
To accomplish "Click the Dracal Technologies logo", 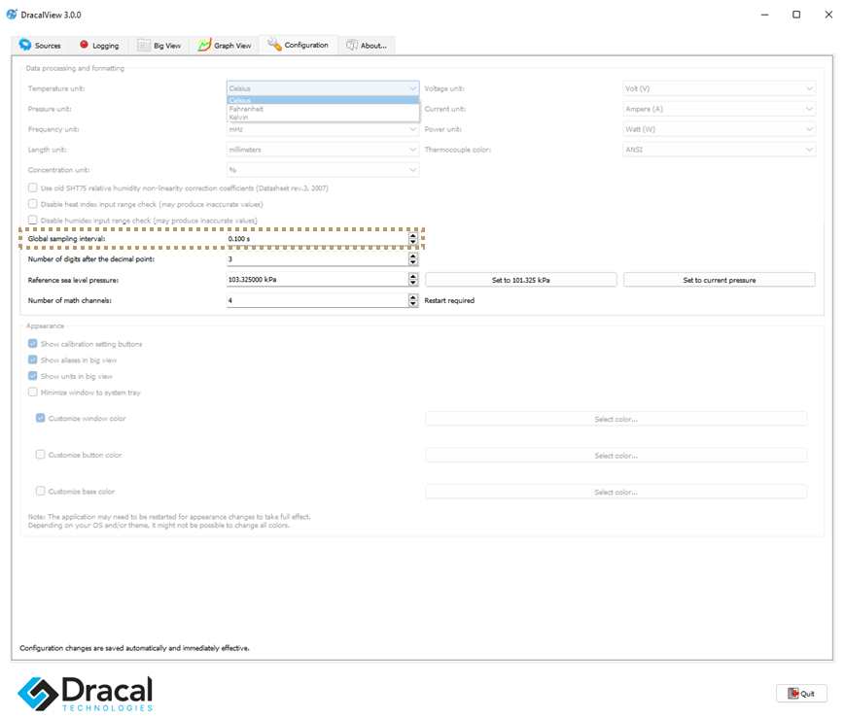I will 86,694.
